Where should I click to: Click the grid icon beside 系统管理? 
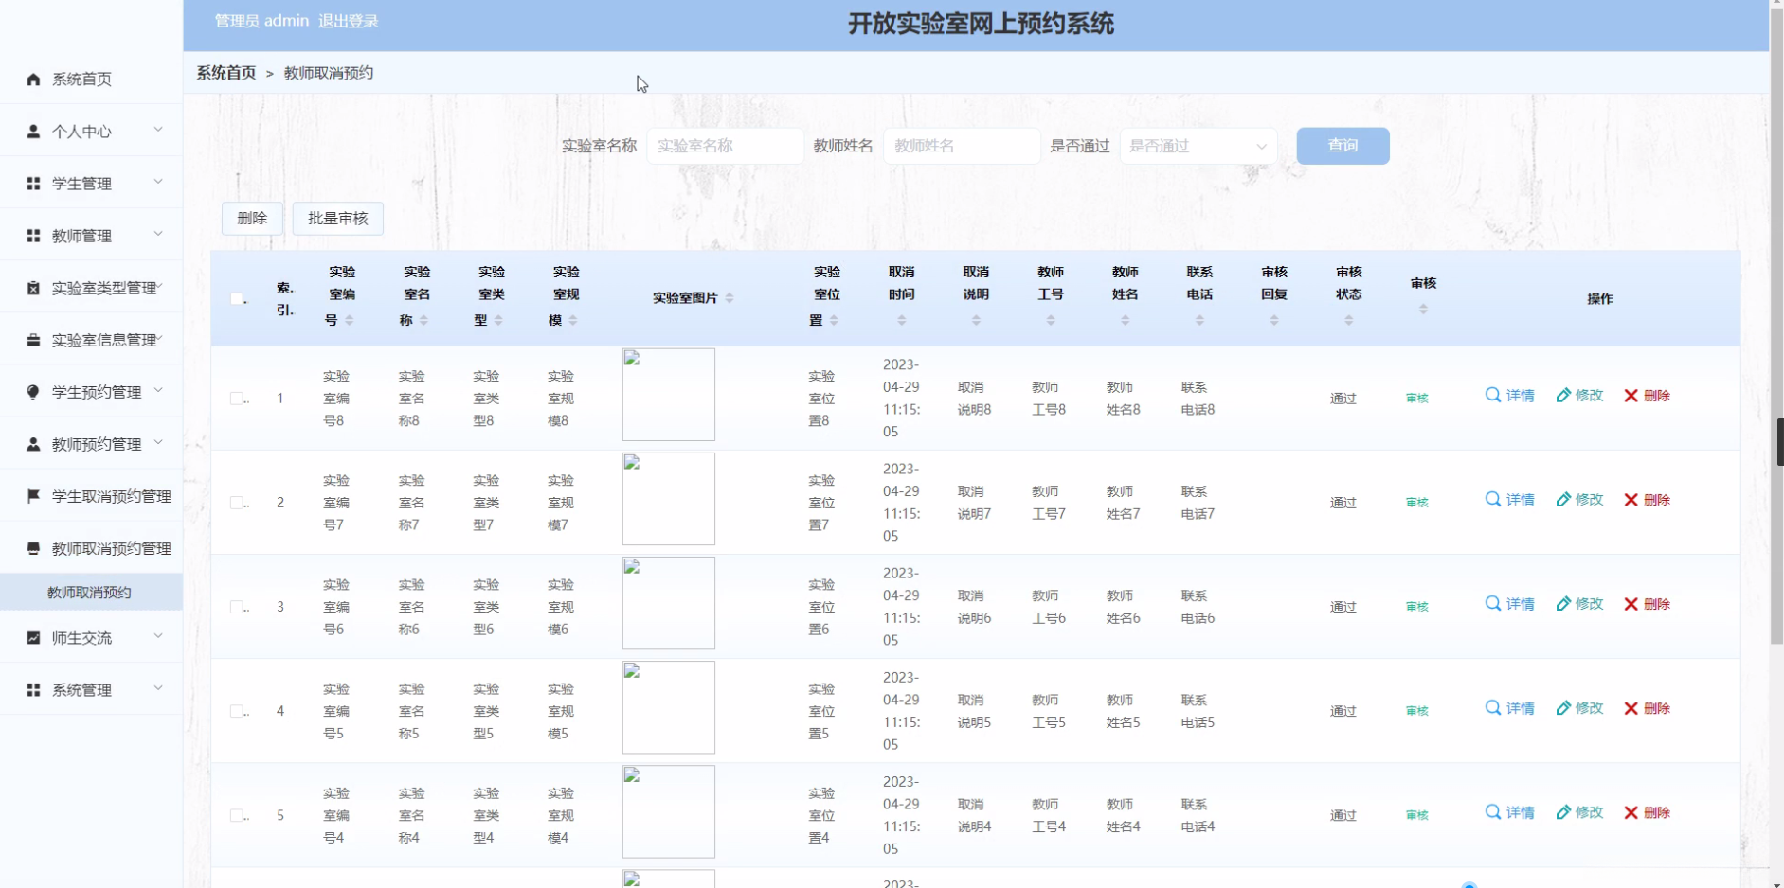pyautogui.click(x=33, y=690)
